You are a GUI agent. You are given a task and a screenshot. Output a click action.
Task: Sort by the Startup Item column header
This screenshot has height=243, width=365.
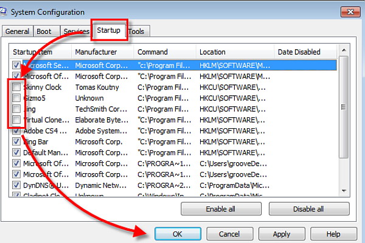pos(40,52)
